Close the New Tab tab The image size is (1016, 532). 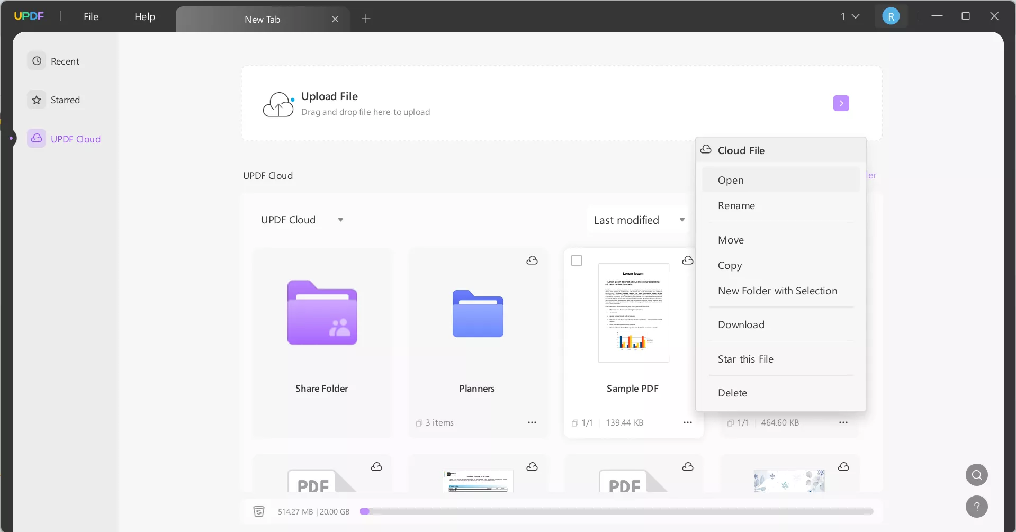coord(335,19)
